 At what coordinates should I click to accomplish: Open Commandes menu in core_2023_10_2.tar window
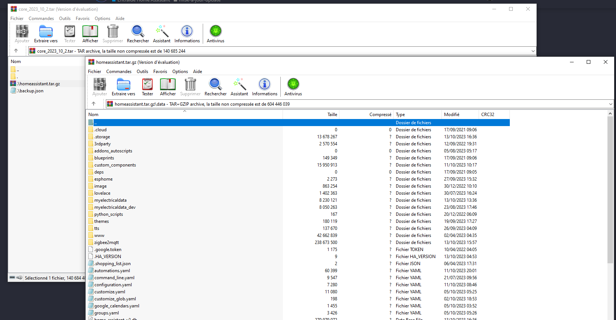pos(41,19)
